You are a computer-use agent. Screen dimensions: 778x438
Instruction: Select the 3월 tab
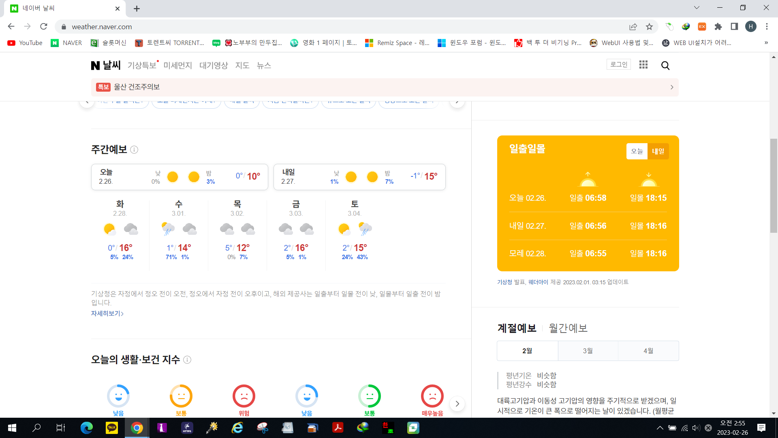(x=588, y=351)
